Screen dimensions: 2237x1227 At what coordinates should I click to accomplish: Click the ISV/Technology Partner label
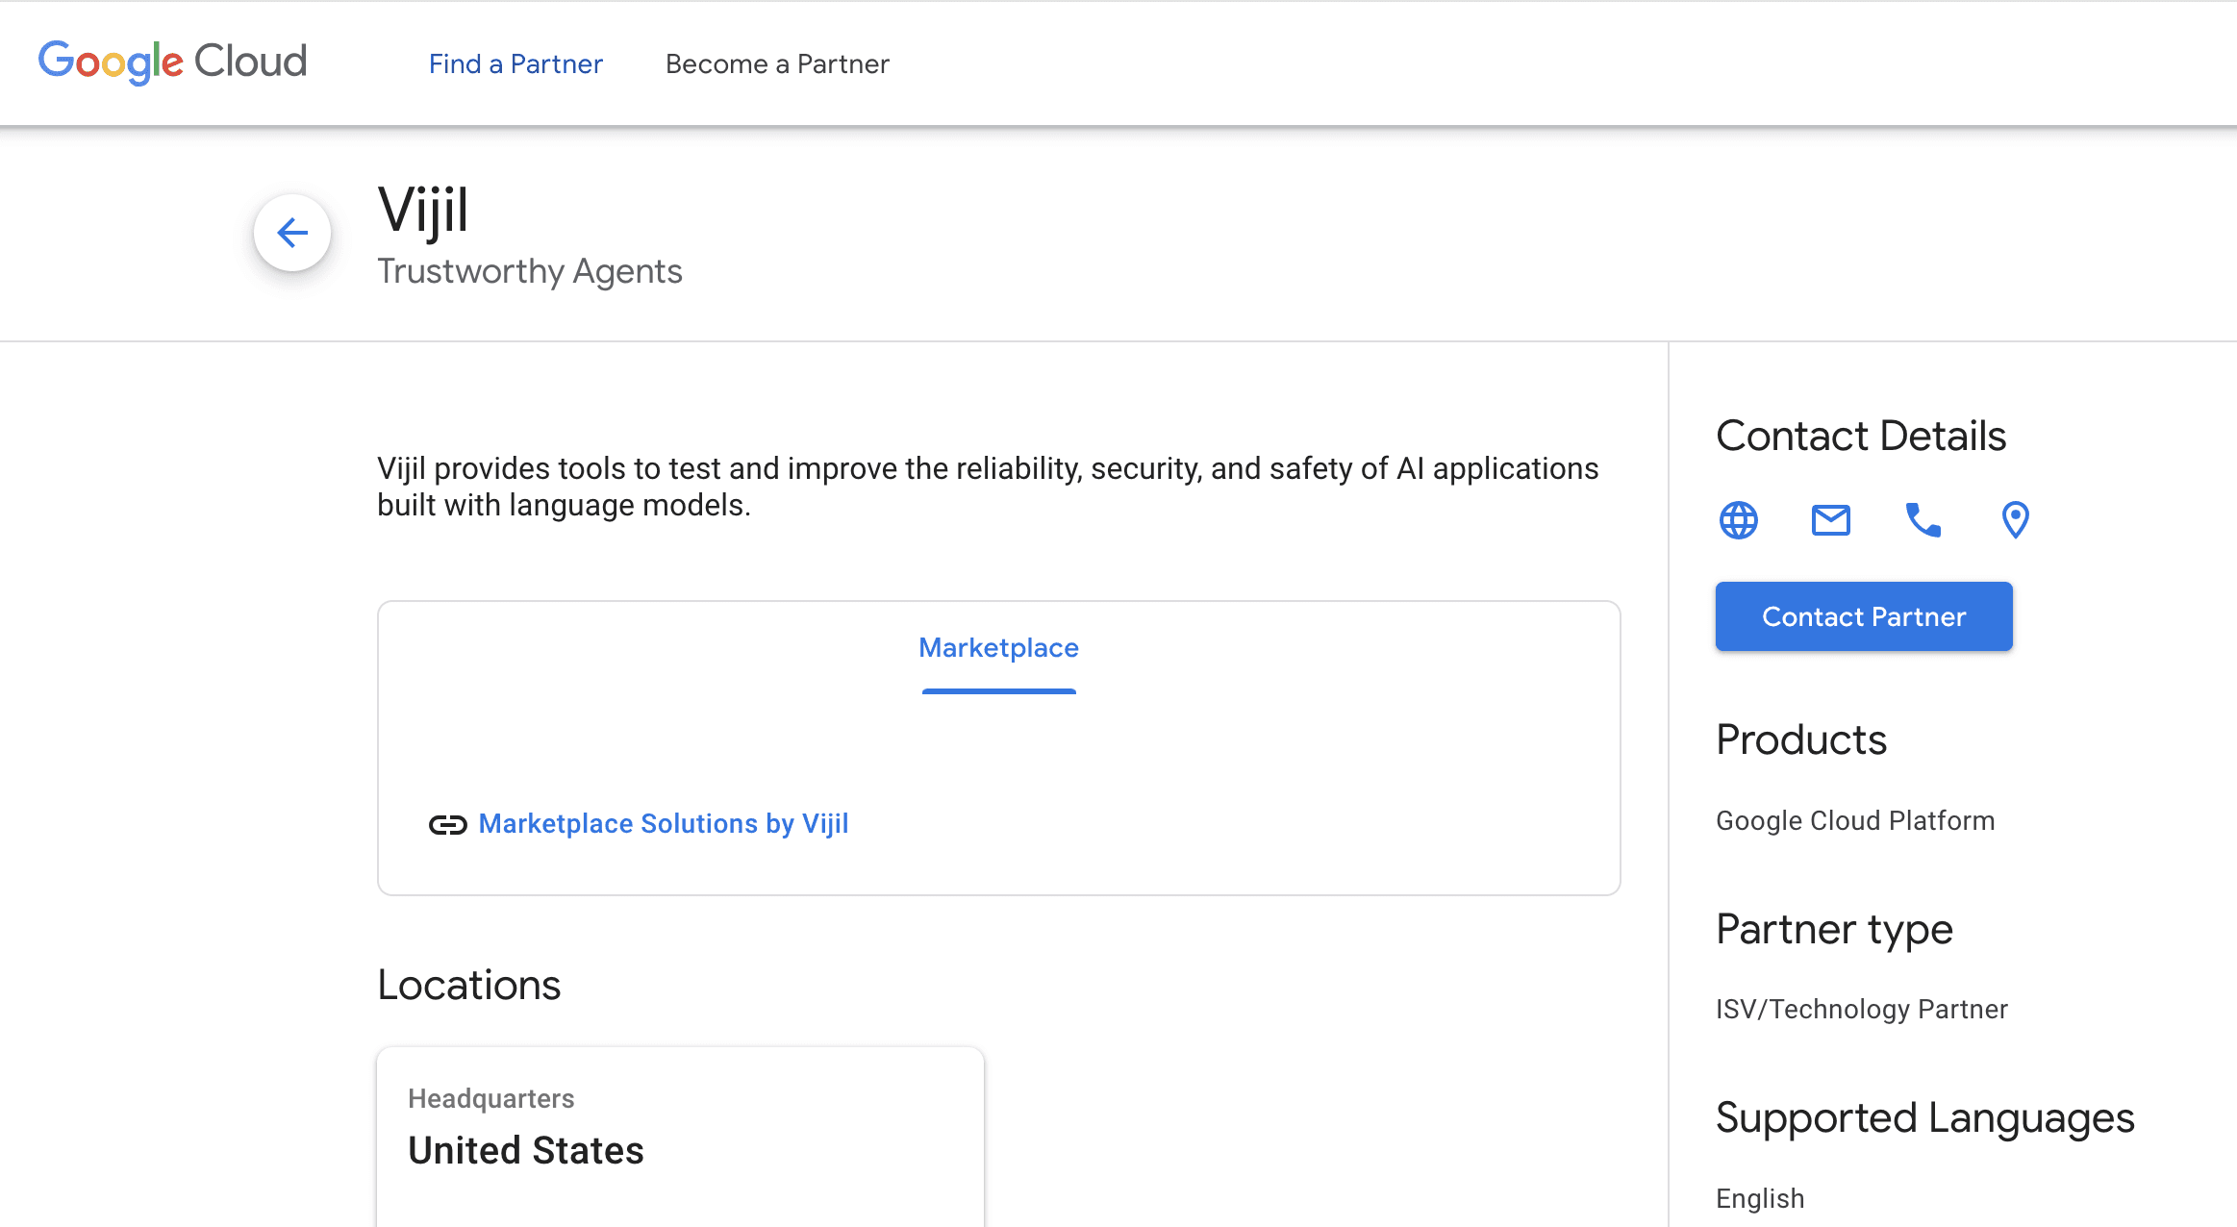pyautogui.click(x=1862, y=1009)
